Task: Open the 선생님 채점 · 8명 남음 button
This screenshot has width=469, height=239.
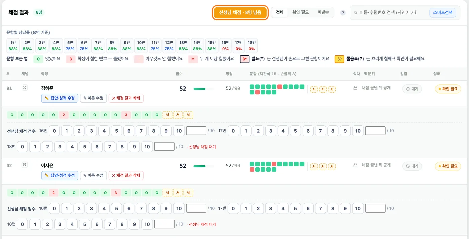Action: pyautogui.click(x=240, y=13)
